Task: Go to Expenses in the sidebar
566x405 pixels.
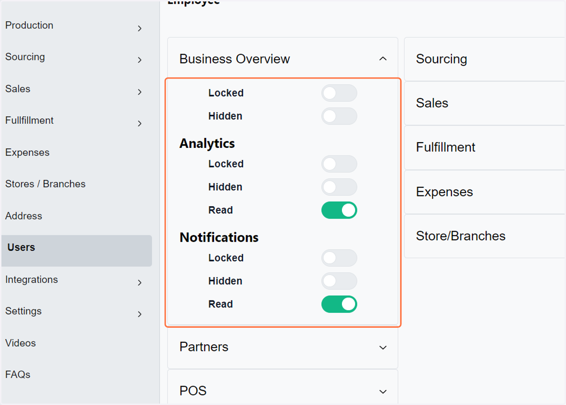Action: pyautogui.click(x=27, y=153)
